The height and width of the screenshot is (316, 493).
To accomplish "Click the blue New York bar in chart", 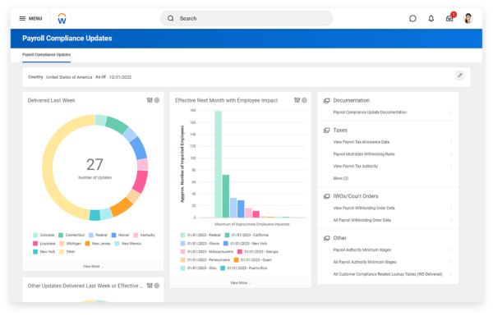I will point(241,208).
